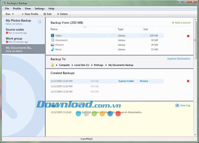Open the Explore Destination link

click(x=179, y=59)
